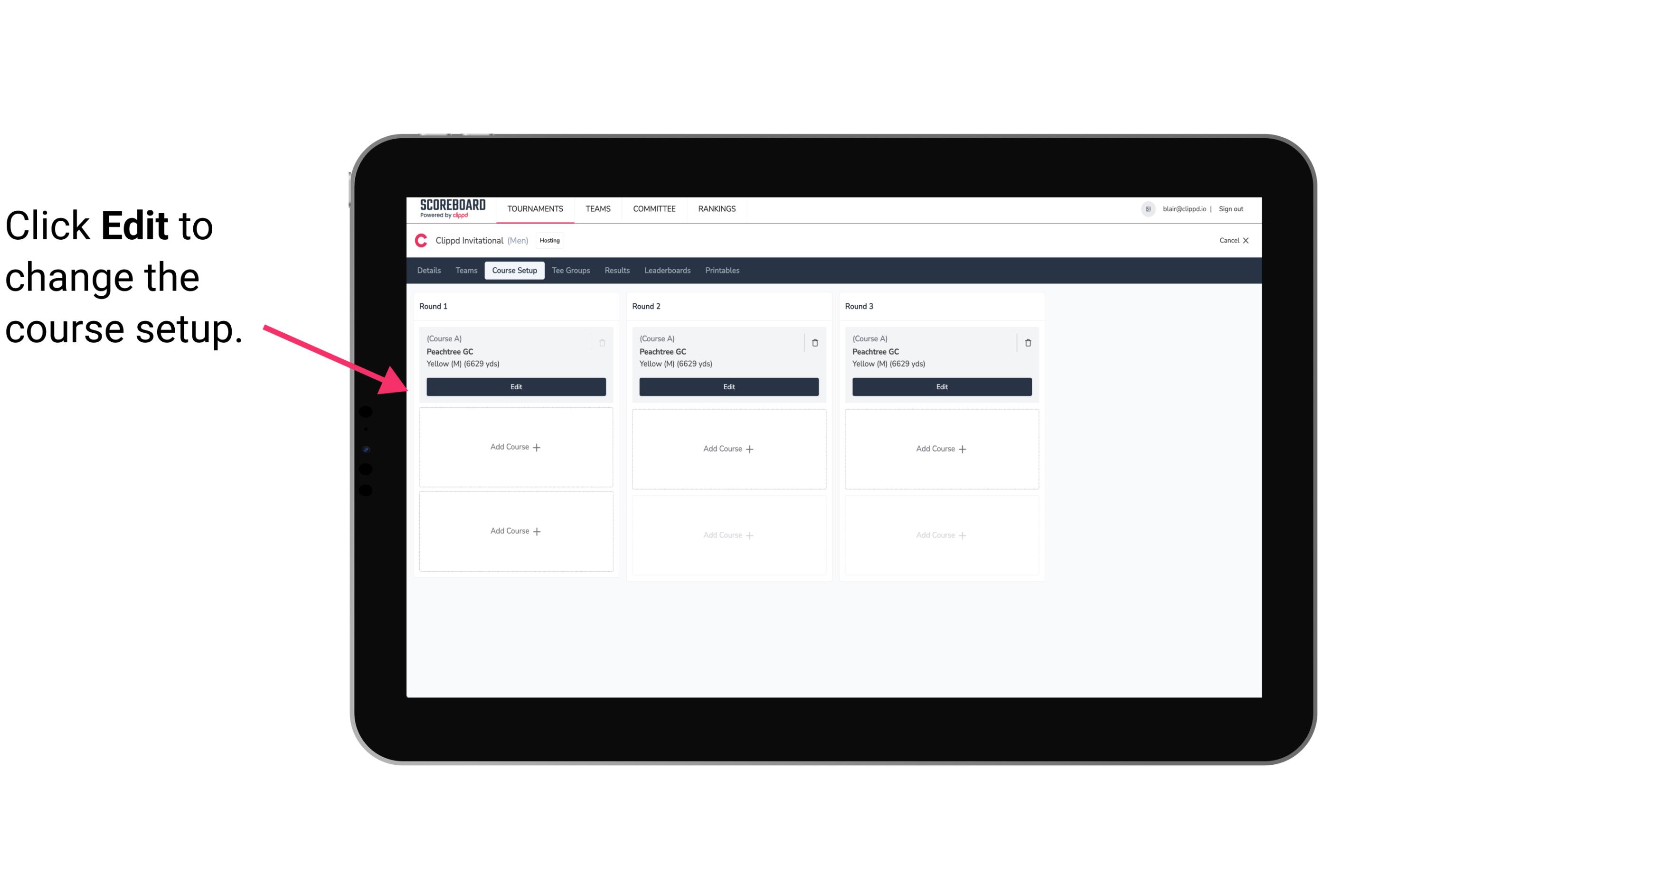Click the Course Setup tab

point(514,270)
